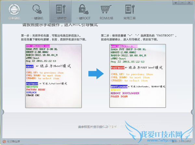The height and width of the screenshot is (145, 195).
Task: Minimize the flashing tool window
Action: click(x=182, y=3)
